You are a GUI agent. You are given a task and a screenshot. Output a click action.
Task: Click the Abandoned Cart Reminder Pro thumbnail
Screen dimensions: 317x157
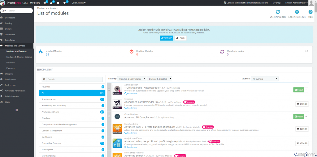point(117,104)
